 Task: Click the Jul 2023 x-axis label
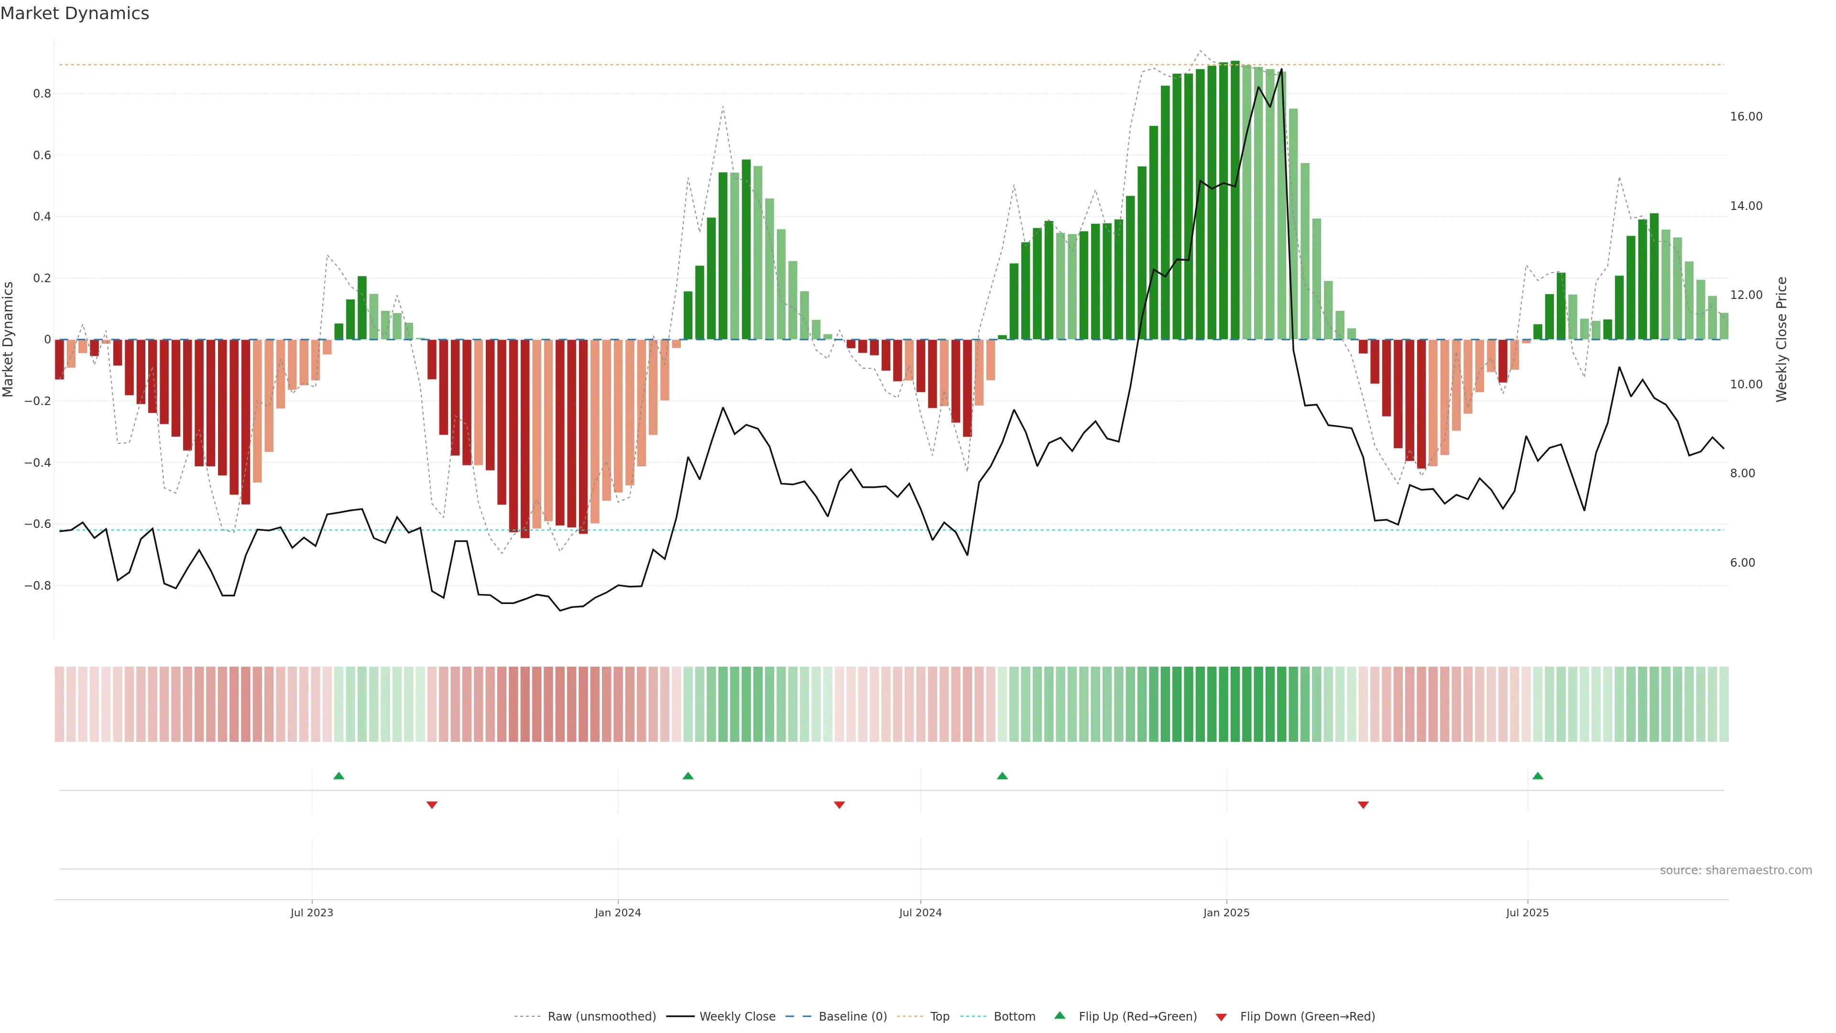(x=311, y=912)
